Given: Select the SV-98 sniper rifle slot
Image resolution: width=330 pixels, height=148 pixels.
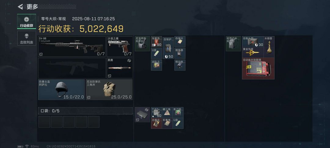Looking at the screenshot, I should 72,47.
